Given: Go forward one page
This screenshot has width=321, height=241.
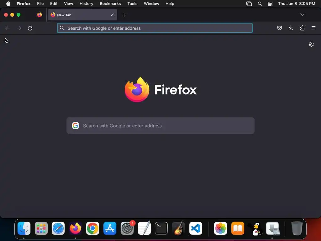Looking at the screenshot, I should coord(18,28).
